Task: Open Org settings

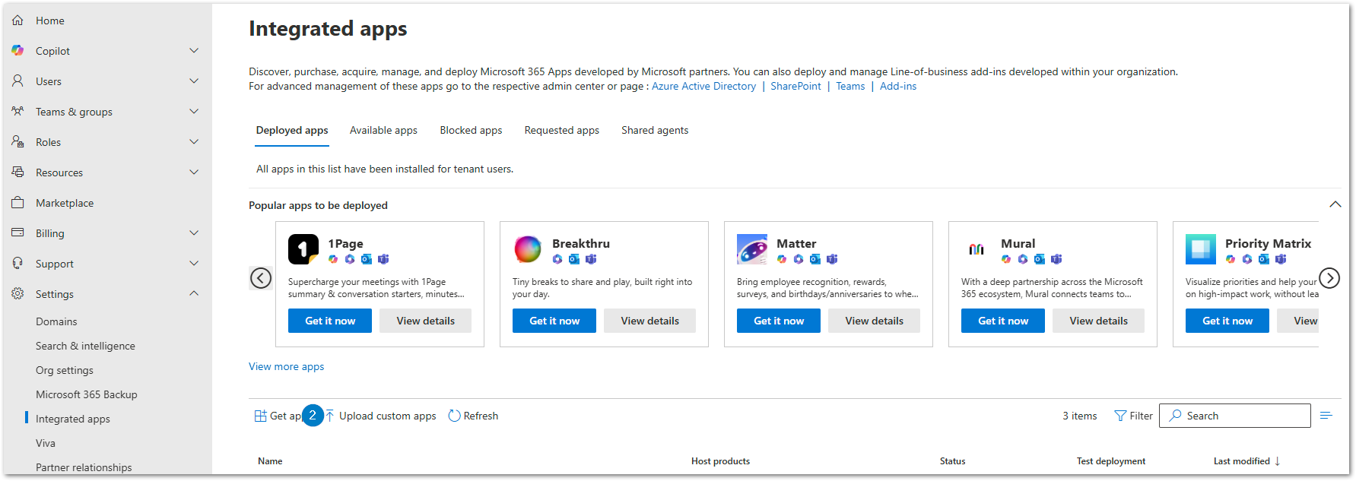Action: pyautogui.click(x=65, y=370)
